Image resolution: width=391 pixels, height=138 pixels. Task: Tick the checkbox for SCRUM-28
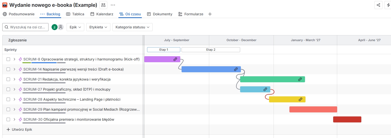point(8,99)
